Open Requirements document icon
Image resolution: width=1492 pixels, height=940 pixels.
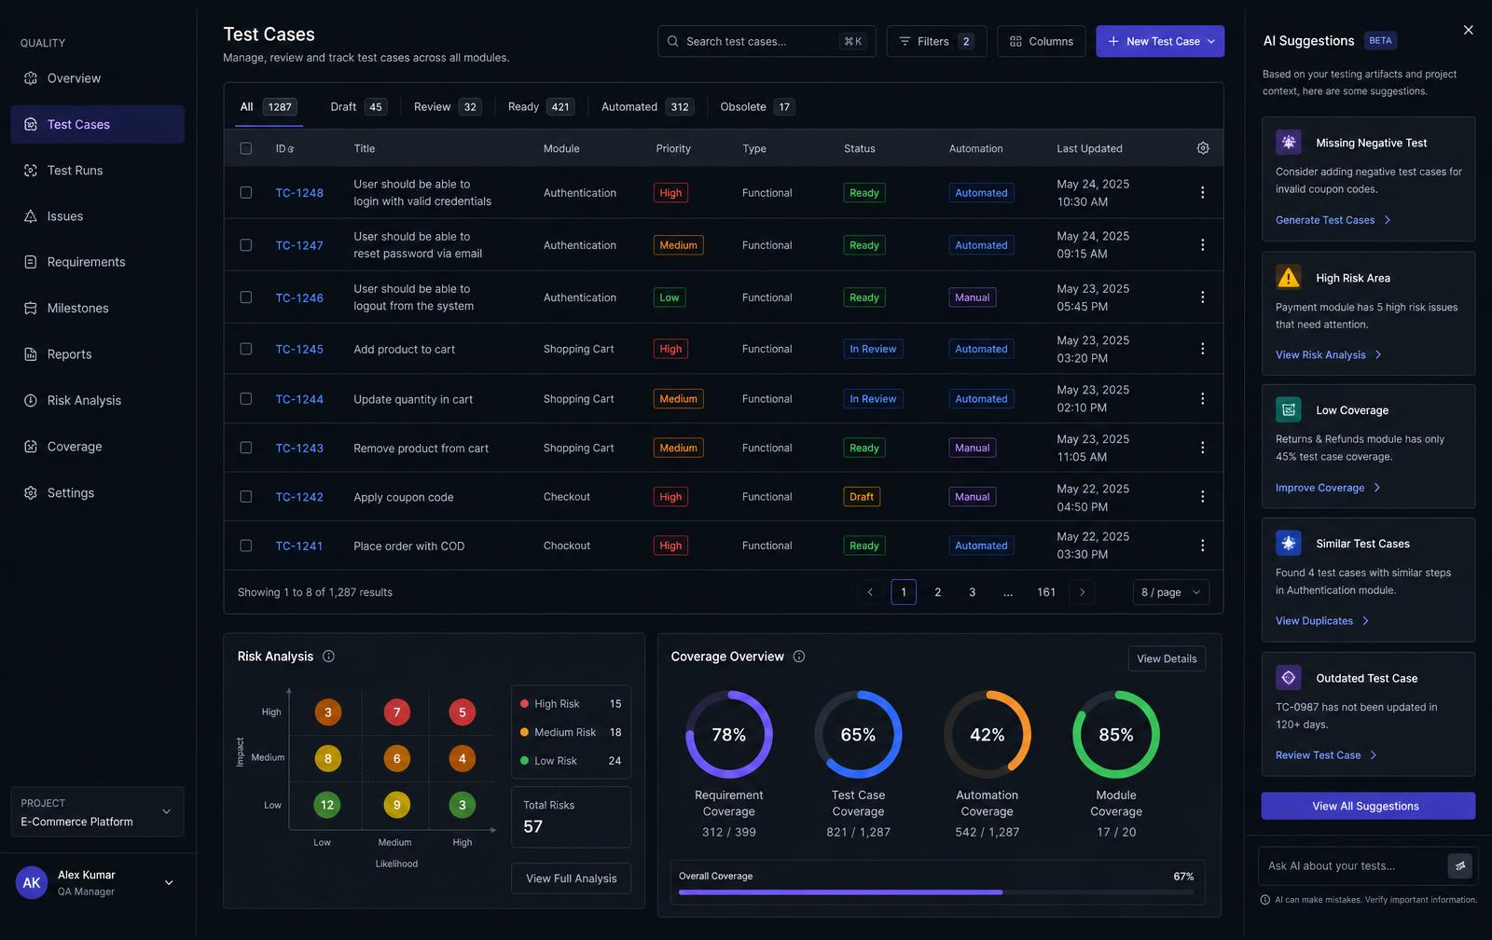click(x=31, y=262)
